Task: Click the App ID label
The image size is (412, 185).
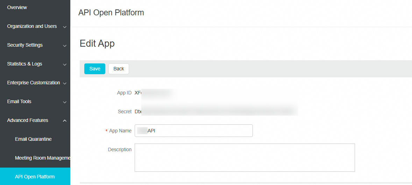Action: coord(124,93)
